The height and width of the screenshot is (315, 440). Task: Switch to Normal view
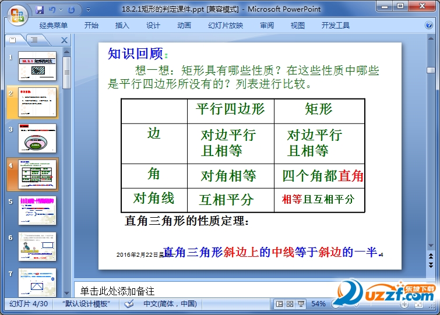(279, 304)
